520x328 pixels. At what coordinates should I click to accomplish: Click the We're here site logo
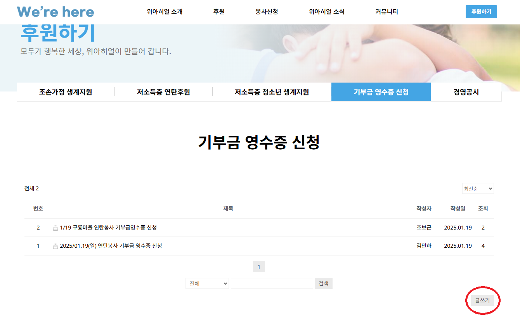coord(55,12)
